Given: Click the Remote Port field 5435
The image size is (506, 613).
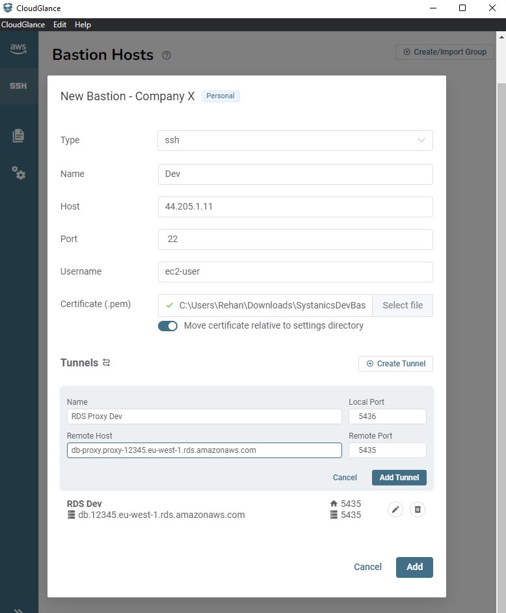Looking at the screenshot, I should point(387,450).
